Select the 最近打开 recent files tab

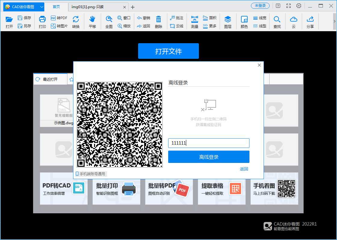click(x=50, y=79)
